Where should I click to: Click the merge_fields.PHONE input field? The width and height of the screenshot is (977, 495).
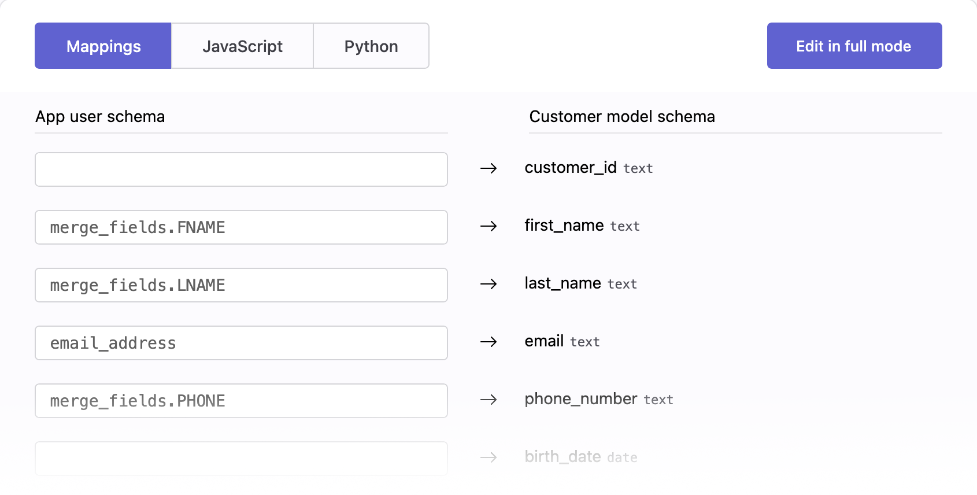(241, 401)
